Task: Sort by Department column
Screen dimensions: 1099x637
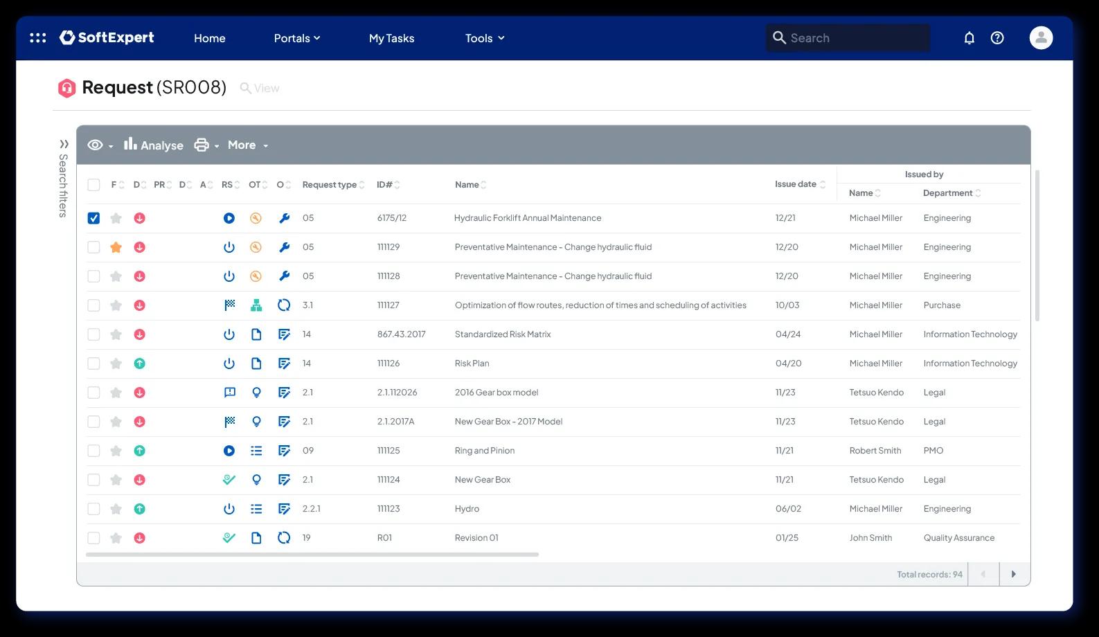Action: [x=951, y=193]
